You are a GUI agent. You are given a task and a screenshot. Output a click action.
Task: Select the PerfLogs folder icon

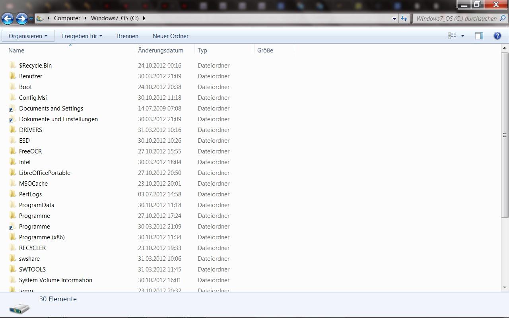(13, 194)
